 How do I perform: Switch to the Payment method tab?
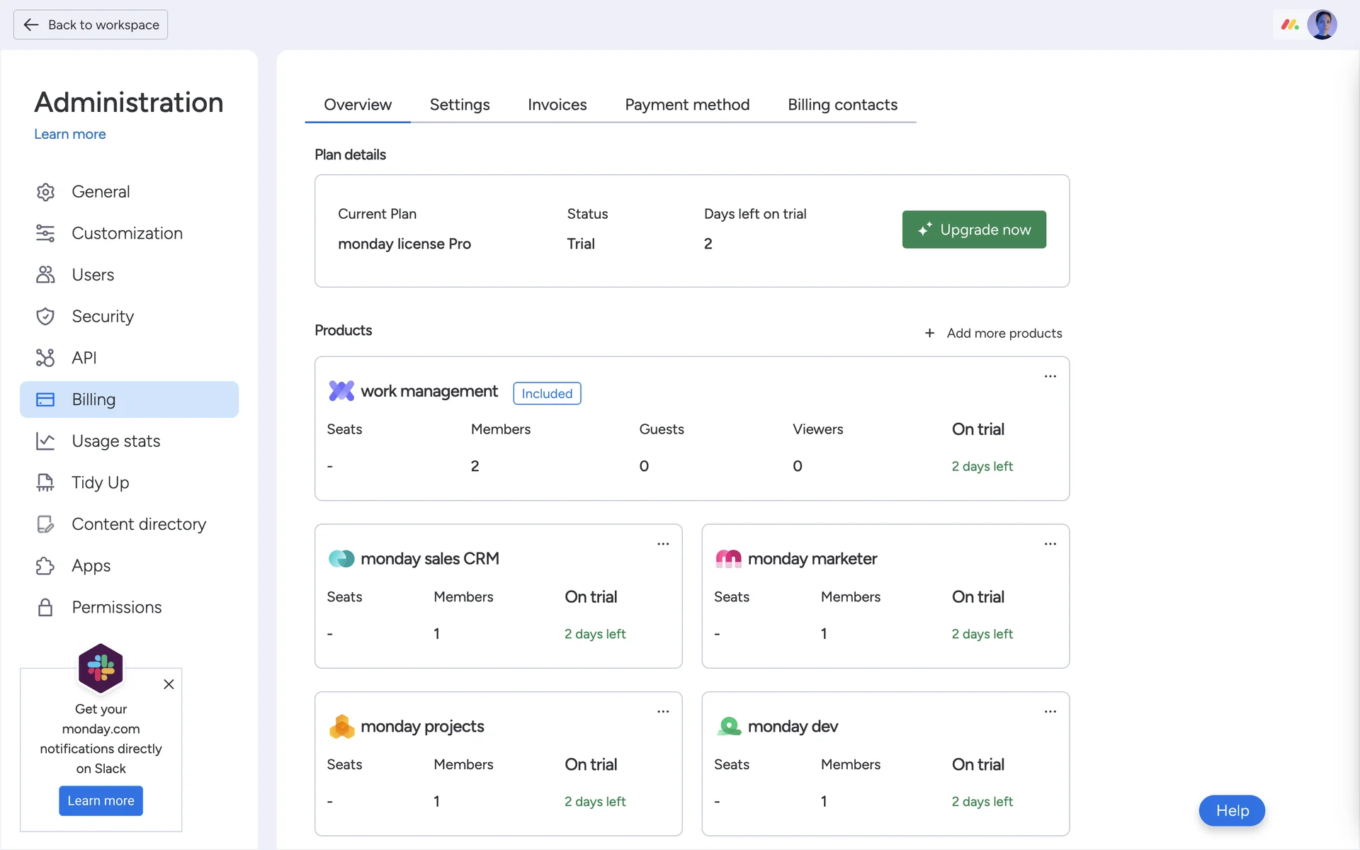coord(686,105)
